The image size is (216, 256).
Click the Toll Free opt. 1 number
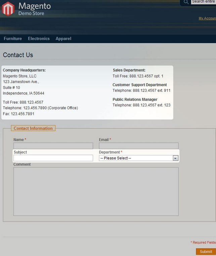tap(138, 76)
